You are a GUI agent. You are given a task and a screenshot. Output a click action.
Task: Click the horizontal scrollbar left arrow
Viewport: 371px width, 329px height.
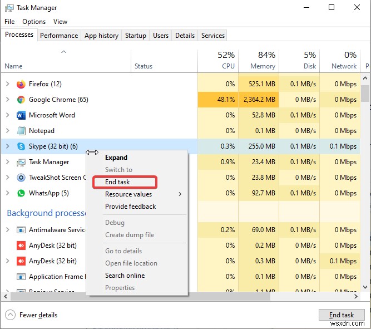click(6, 296)
